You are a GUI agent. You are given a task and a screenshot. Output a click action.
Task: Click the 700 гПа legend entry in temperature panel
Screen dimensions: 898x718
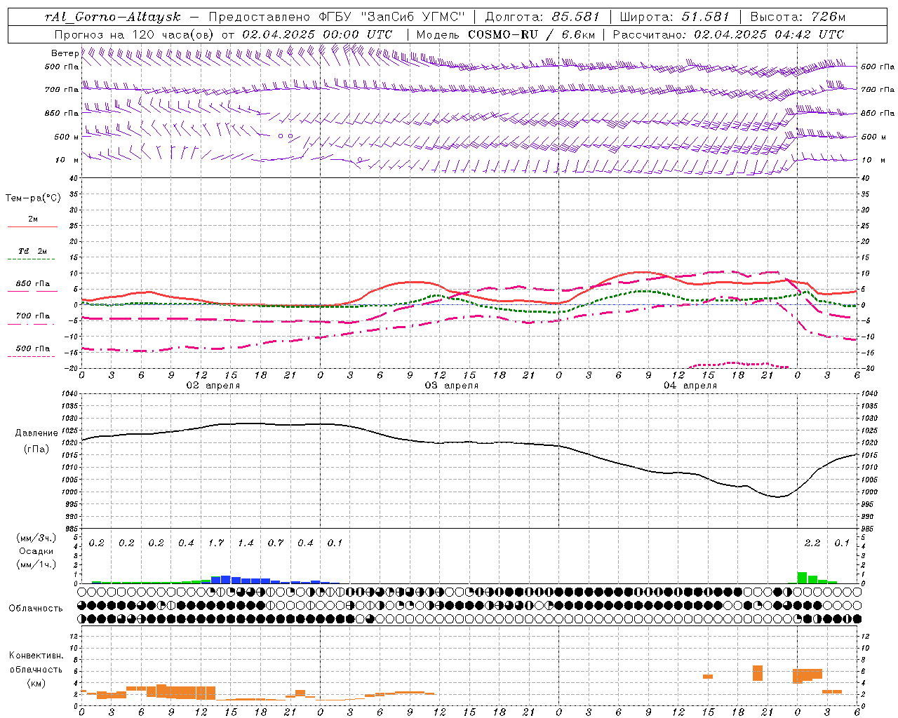pos(32,316)
